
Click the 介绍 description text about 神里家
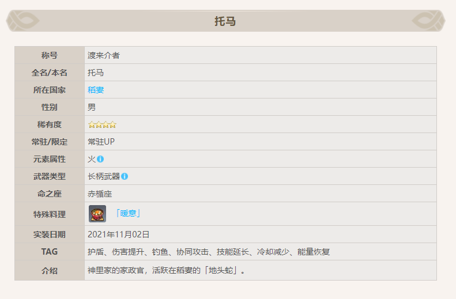click(x=167, y=270)
